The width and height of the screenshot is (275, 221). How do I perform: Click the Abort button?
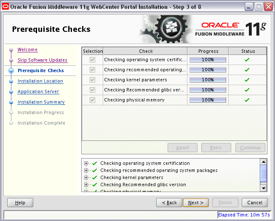[x=182, y=148]
